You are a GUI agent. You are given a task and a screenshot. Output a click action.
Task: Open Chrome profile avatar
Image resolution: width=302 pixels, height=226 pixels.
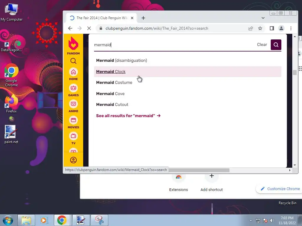point(281,29)
